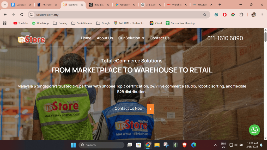Click the YouTube bookmark icon
This screenshot has width=267, height=150.
(15, 23)
